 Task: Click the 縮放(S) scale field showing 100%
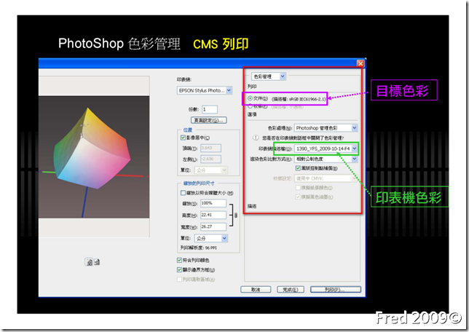click(213, 203)
